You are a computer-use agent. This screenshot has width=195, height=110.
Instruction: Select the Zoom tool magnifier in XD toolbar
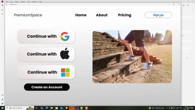click(x=2, y=14)
